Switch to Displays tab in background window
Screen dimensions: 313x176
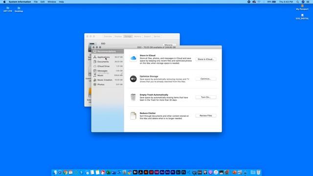click(x=118, y=37)
